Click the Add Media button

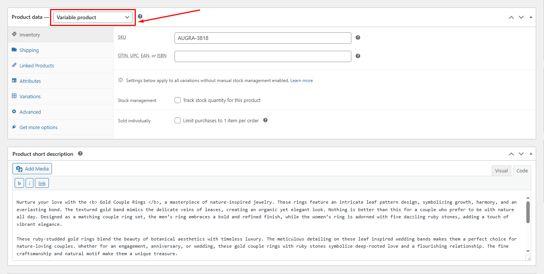pyautogui.click(x=32, y=169)
